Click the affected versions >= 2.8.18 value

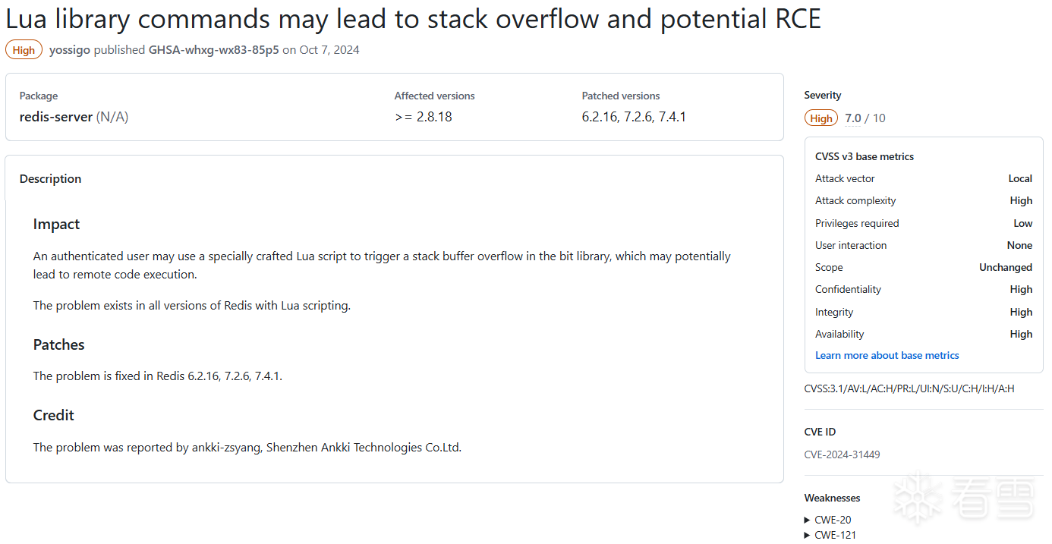423,117
